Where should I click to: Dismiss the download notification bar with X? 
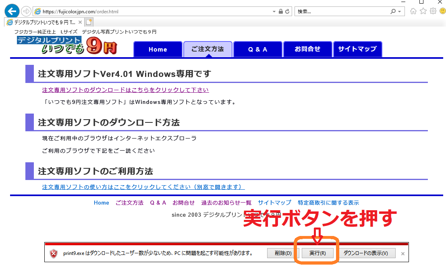click(x=402, y=254)
